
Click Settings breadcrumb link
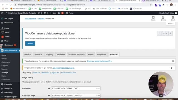(x=41, y=19)
